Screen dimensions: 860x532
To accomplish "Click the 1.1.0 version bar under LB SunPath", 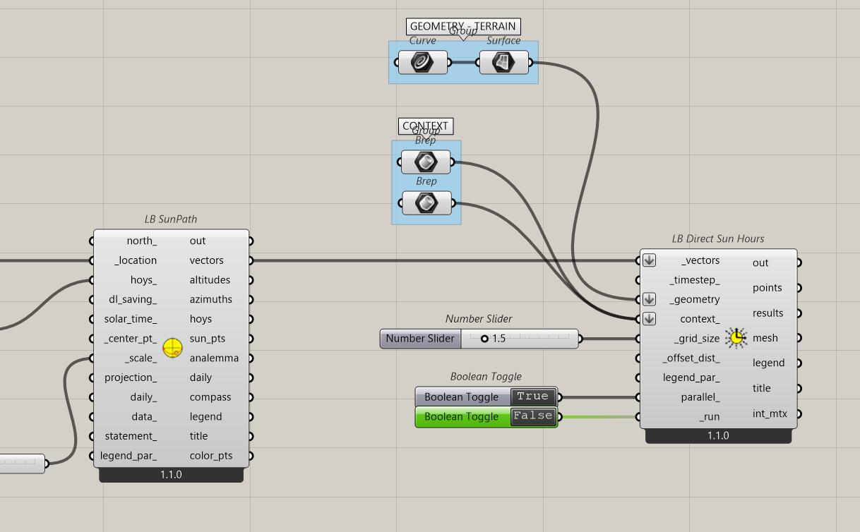I will [171, 475].
